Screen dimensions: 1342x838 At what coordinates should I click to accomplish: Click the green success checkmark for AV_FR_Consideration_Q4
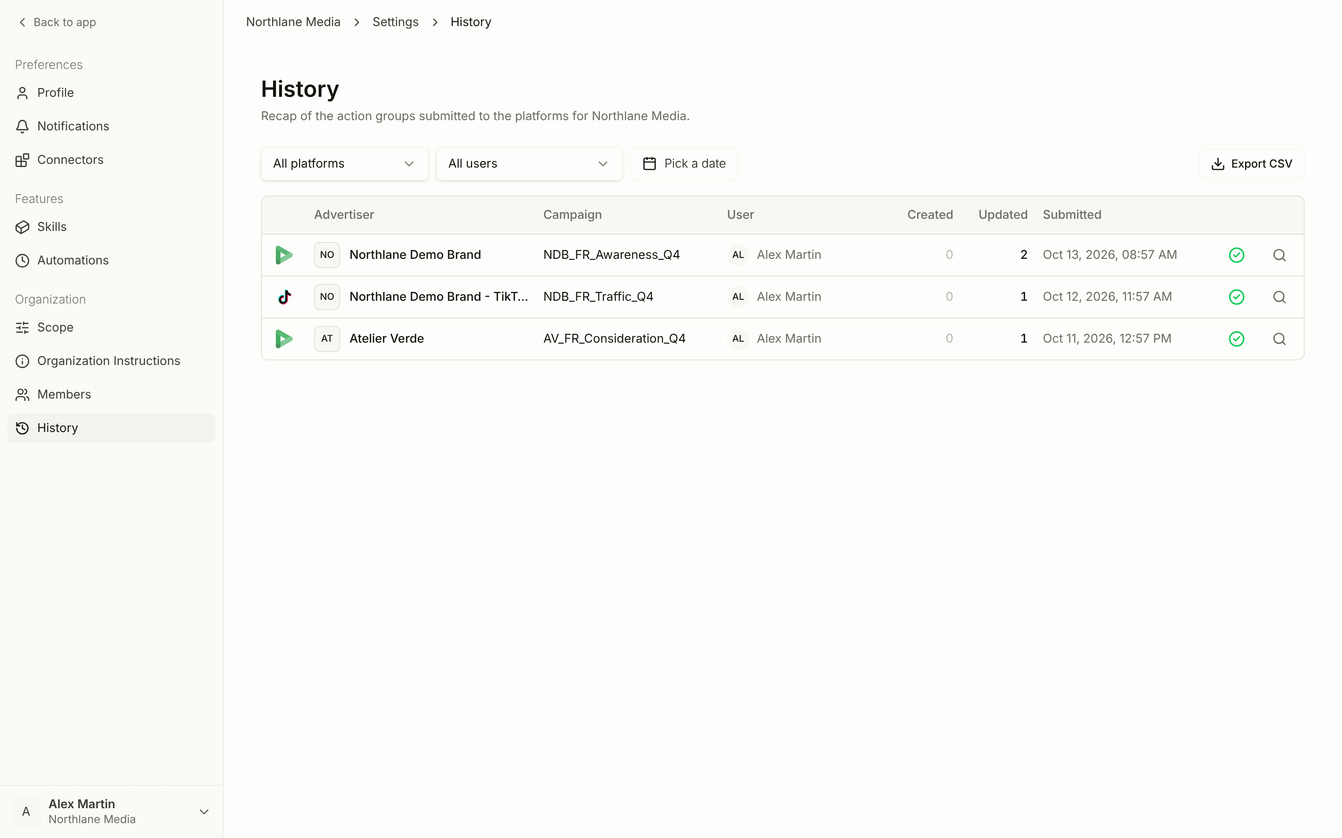click(1236, 338)
